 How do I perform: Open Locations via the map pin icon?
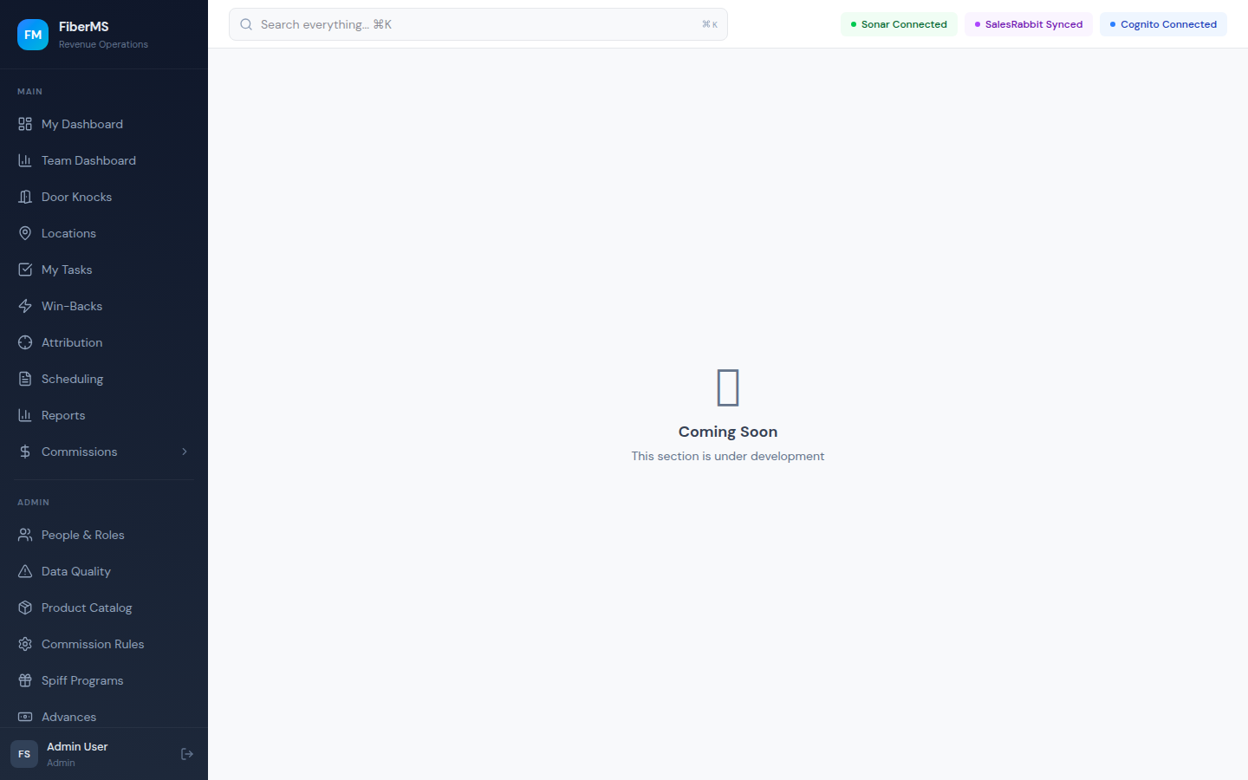(x=26, y=233)
